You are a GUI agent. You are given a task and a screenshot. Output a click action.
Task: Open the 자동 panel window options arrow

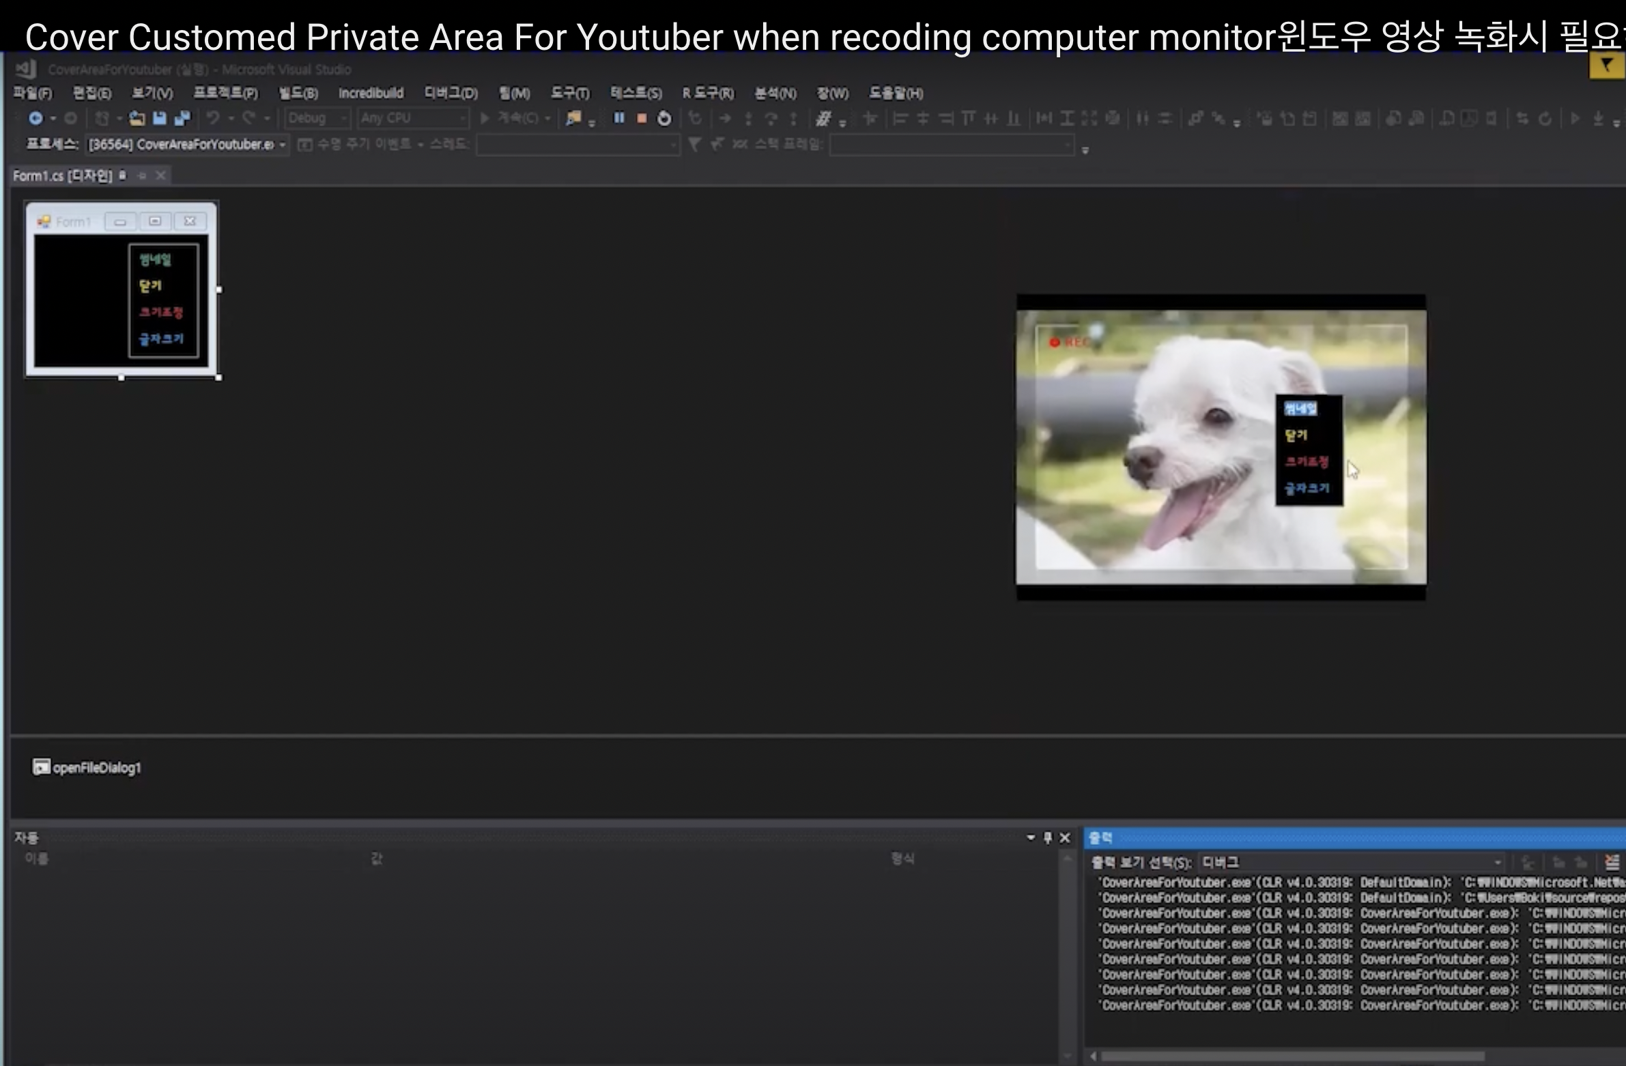tap(1030, 837)
